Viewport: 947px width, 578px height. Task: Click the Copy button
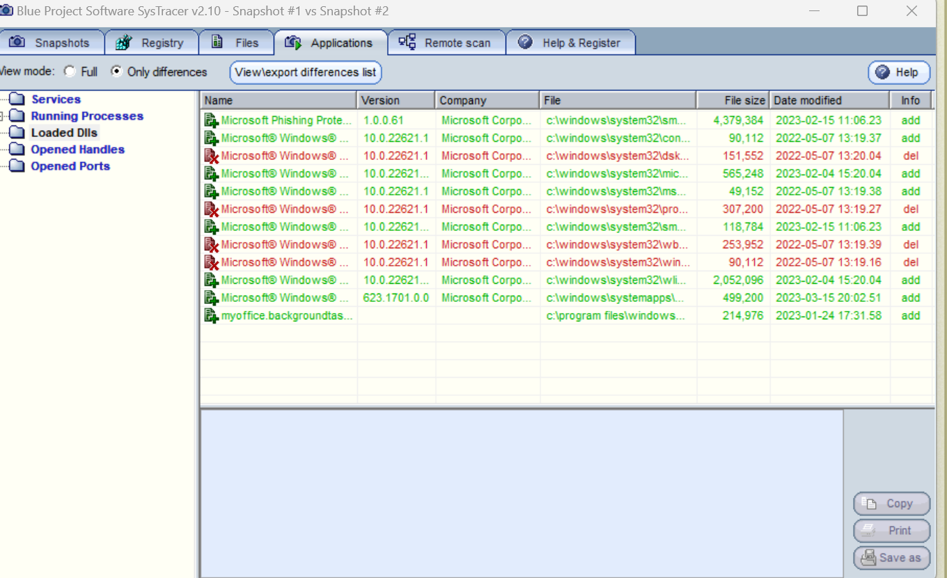pos(892,504)
